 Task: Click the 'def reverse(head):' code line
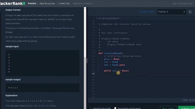click(x=111, y=53)
